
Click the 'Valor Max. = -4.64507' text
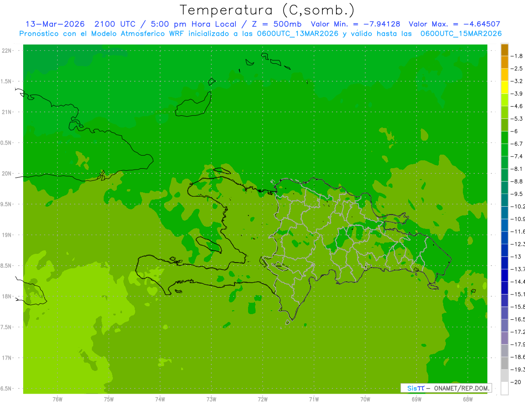[455, 24]
